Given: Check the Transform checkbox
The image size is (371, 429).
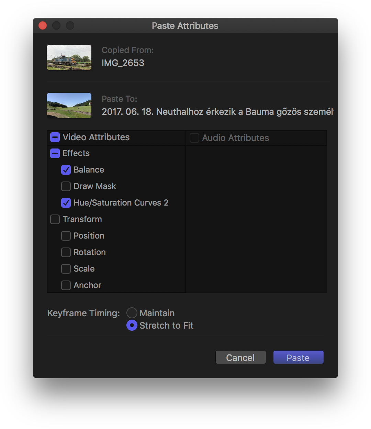Looking at the screenshot, I should point(55,219).
